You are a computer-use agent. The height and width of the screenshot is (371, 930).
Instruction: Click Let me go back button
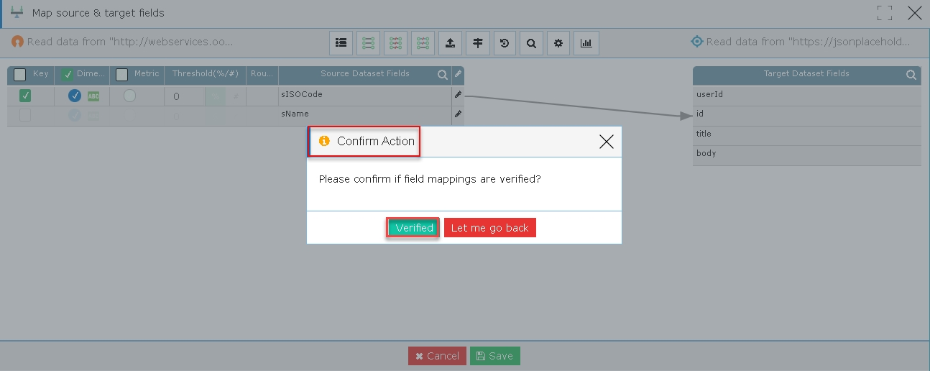pyautogui.click(x=490, y=228)
